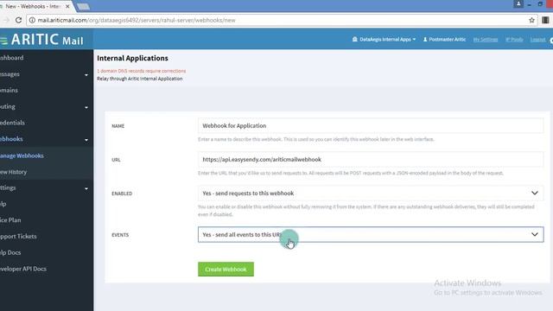This screenshot has width=553, height=311.
Task: Go to Dashboard in the sidebar
Action: (11, 58)
